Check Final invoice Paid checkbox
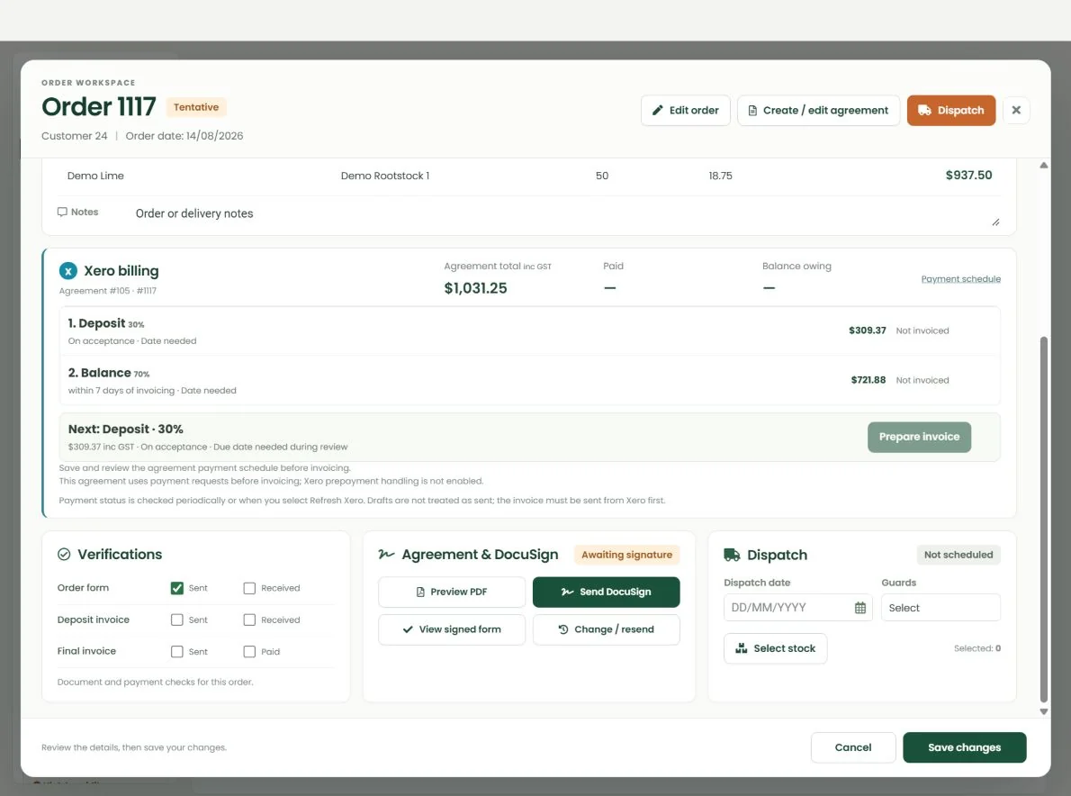 [x=249, y=652]
